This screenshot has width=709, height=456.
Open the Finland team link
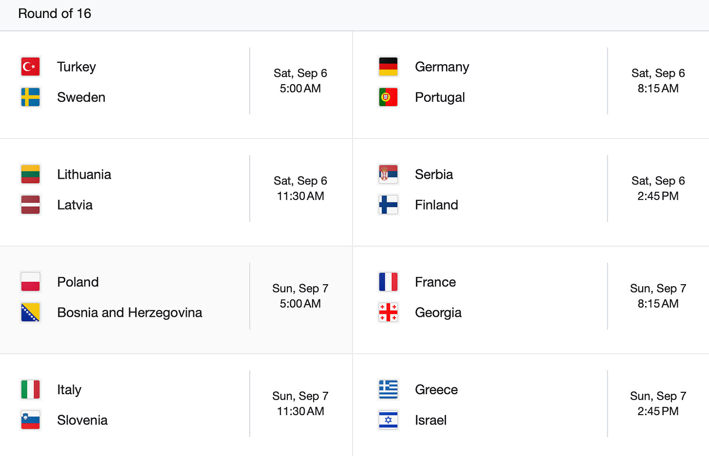[436, 205]
